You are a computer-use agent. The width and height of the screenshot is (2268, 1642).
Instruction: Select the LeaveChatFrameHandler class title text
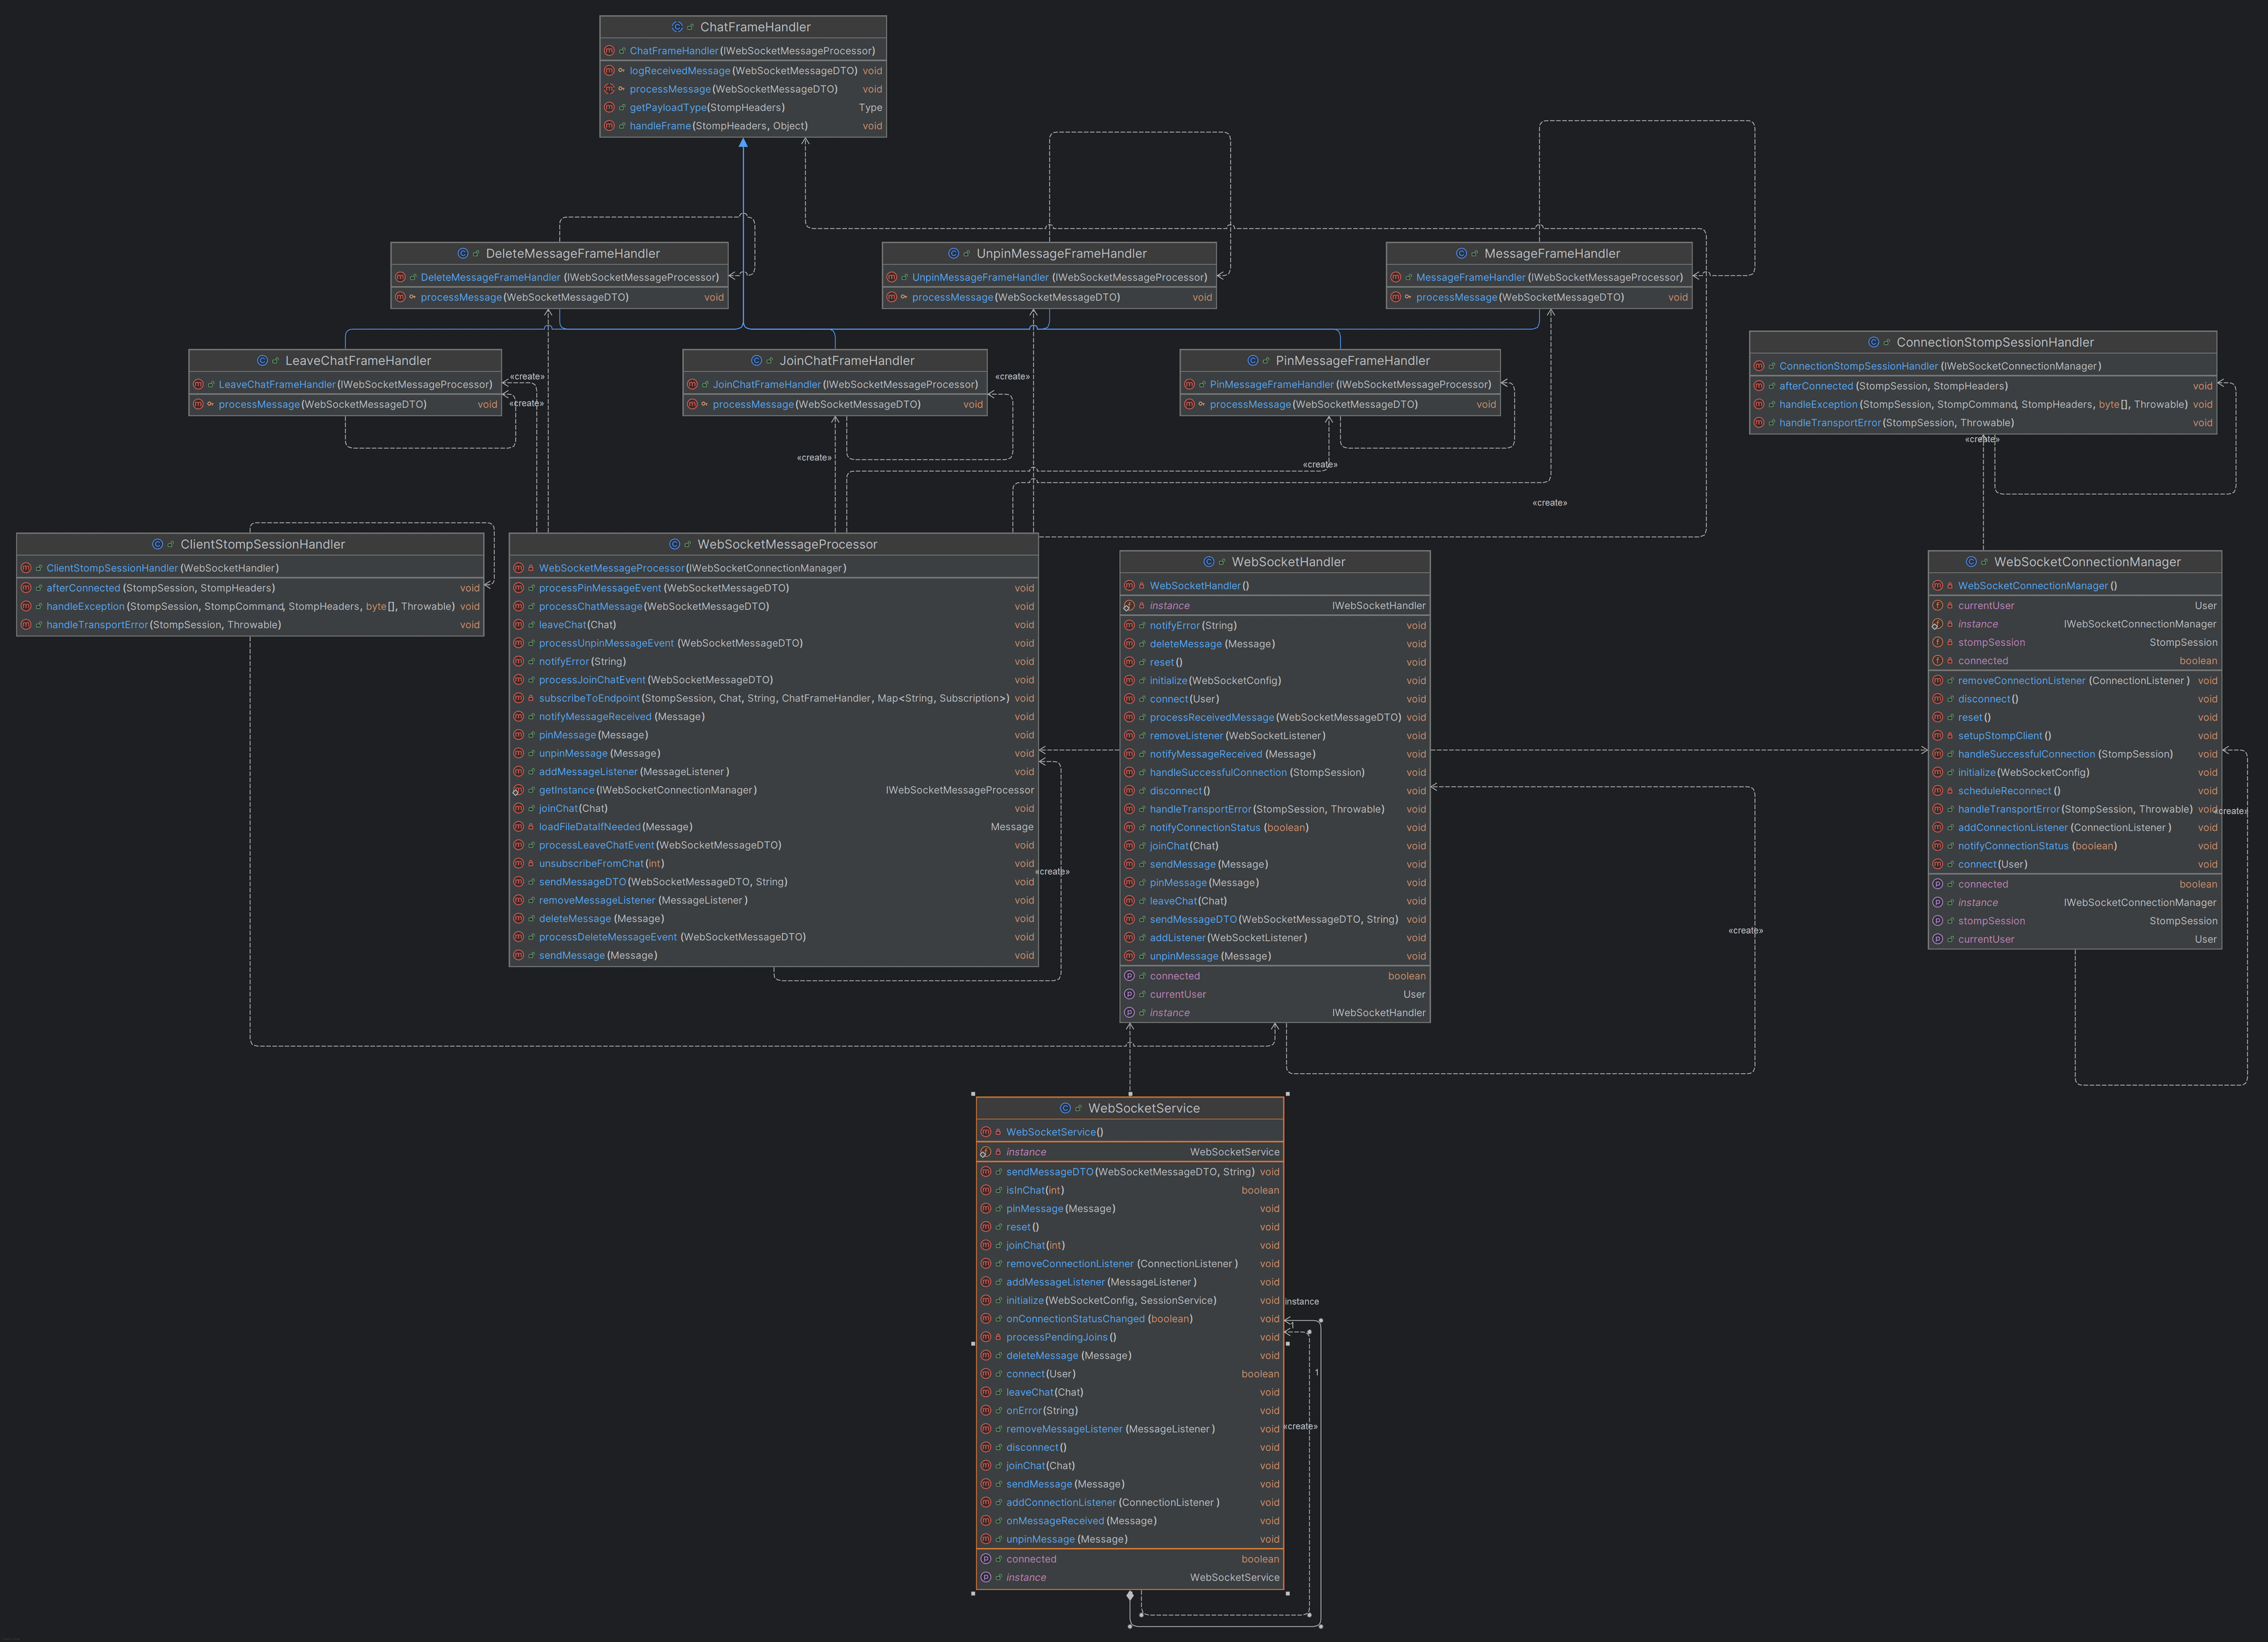(357, 360)
